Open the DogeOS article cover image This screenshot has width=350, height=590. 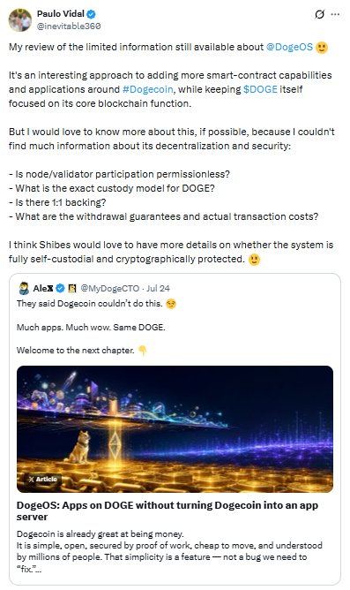coord(175,429)
